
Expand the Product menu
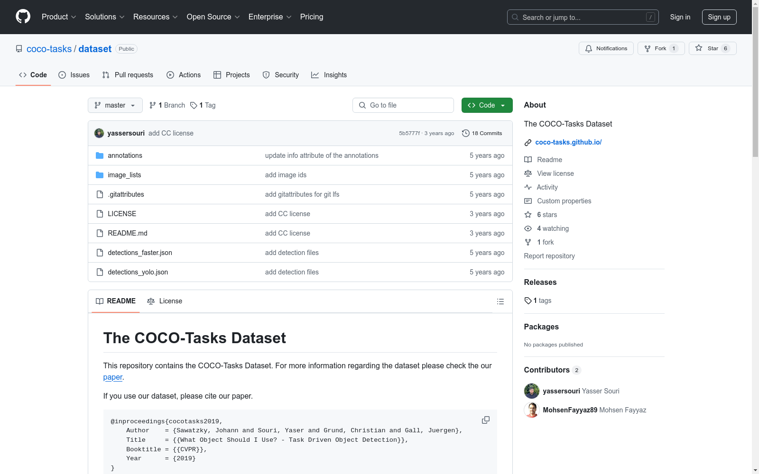[59, 17]
